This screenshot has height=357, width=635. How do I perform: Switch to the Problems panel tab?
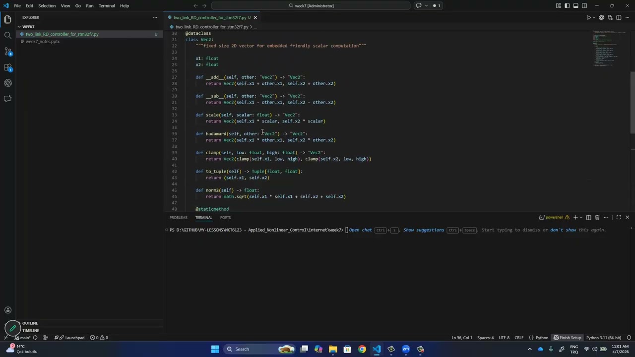point(178,218)
